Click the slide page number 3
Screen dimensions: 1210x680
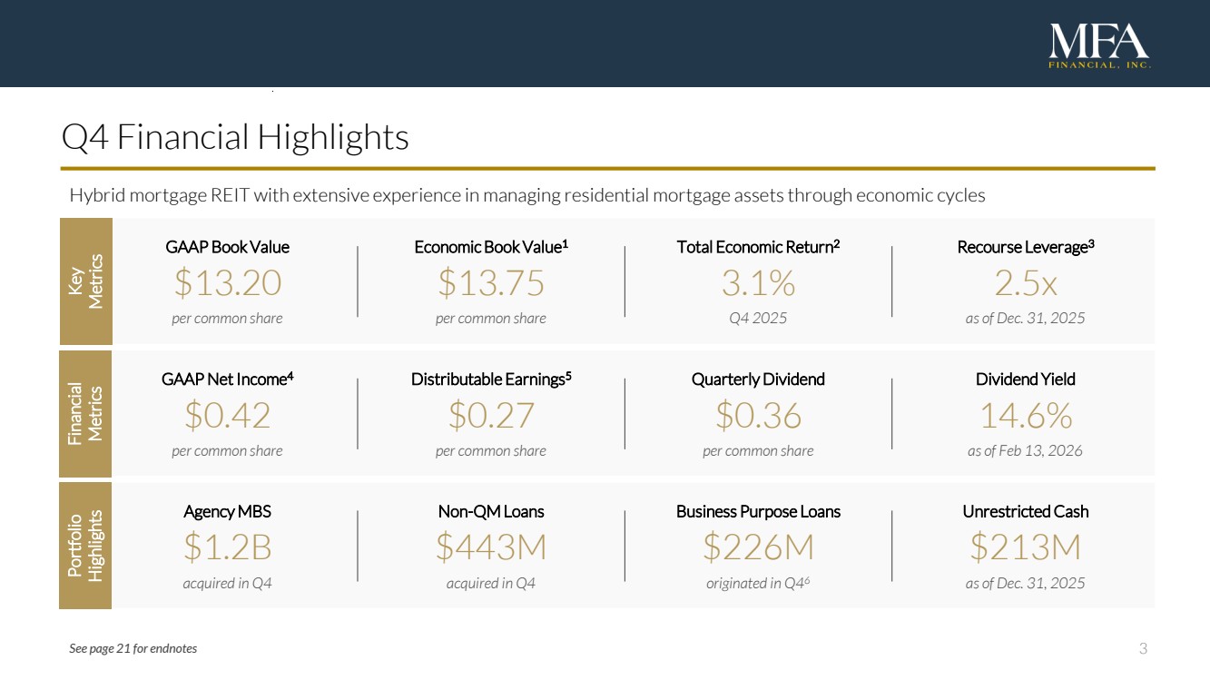click(x=1143, y=648)
